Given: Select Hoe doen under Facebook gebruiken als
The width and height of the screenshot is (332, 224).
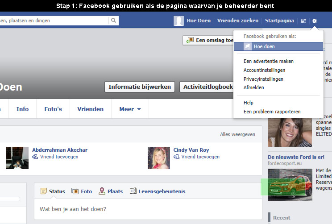Looking at the screenshot, I should point(278,46).
